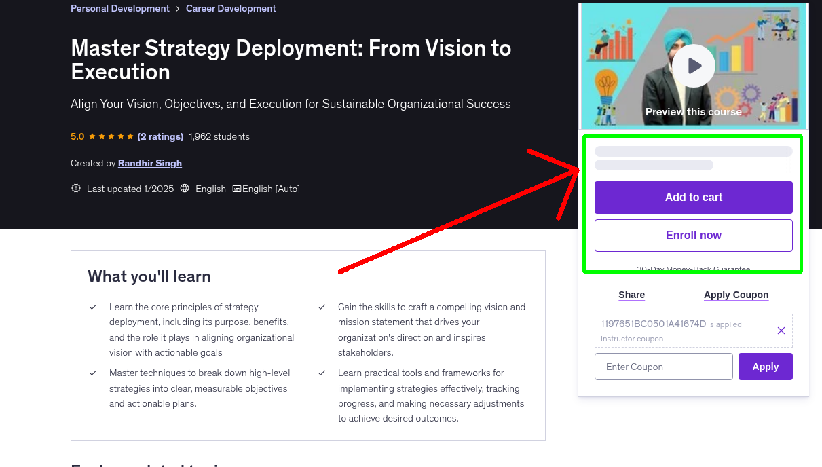Screen dimensions: 822x467
Task: Add the course to cart
Action: (x=693, y=198)
